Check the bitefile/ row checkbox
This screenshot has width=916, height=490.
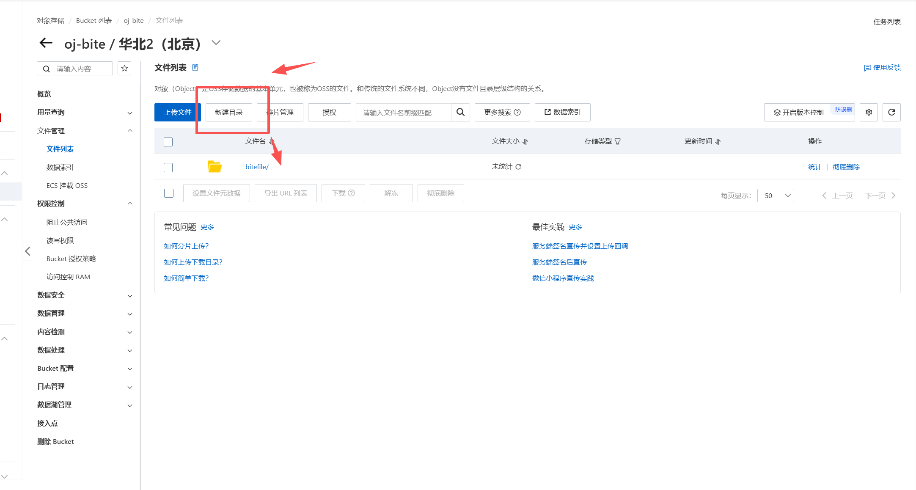tap(168, 167)
